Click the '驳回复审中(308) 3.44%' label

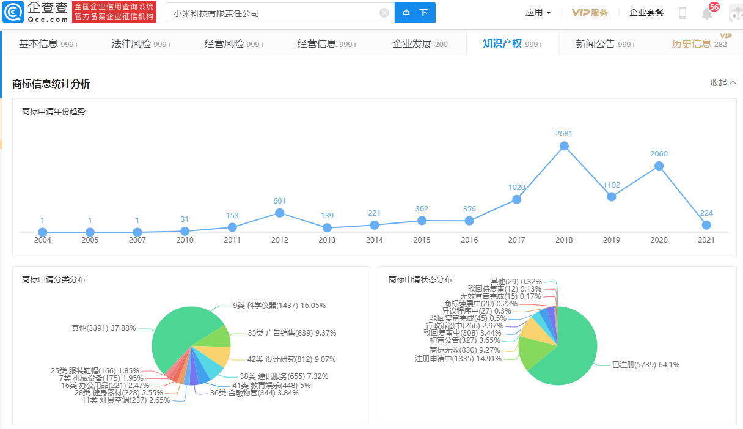tap(463, 333)
